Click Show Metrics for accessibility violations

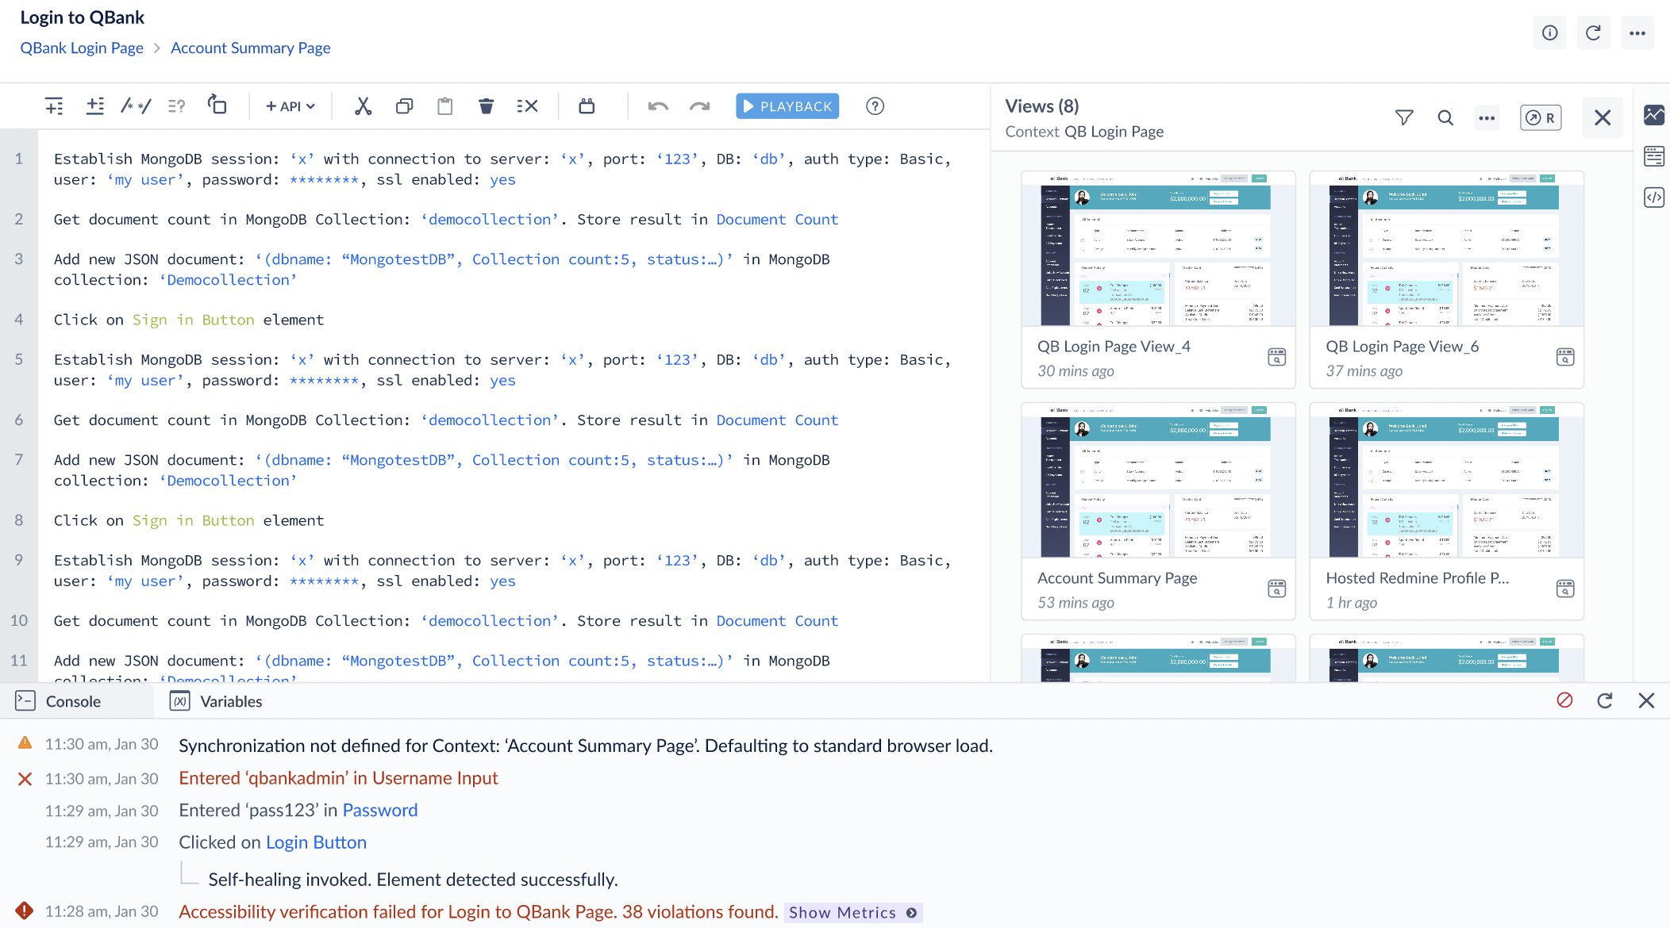[852, 912]
